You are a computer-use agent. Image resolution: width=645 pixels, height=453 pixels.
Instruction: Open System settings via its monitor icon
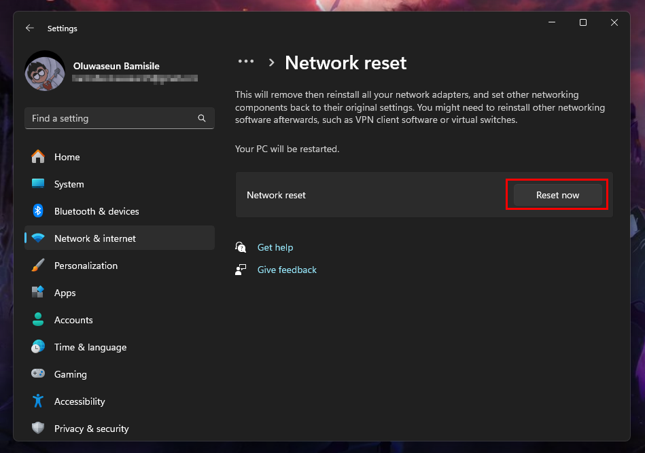tap(38, 184)
